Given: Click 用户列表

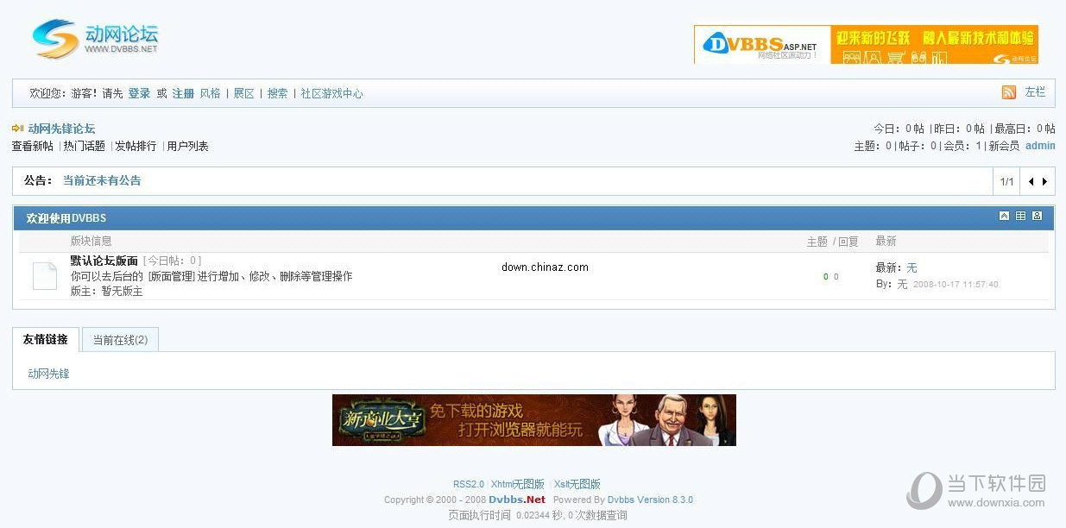Looking at the screenshot, I should tap(188, 146).
